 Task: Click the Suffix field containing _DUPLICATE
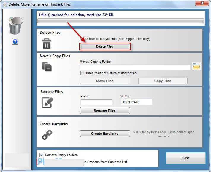point(136,102)
